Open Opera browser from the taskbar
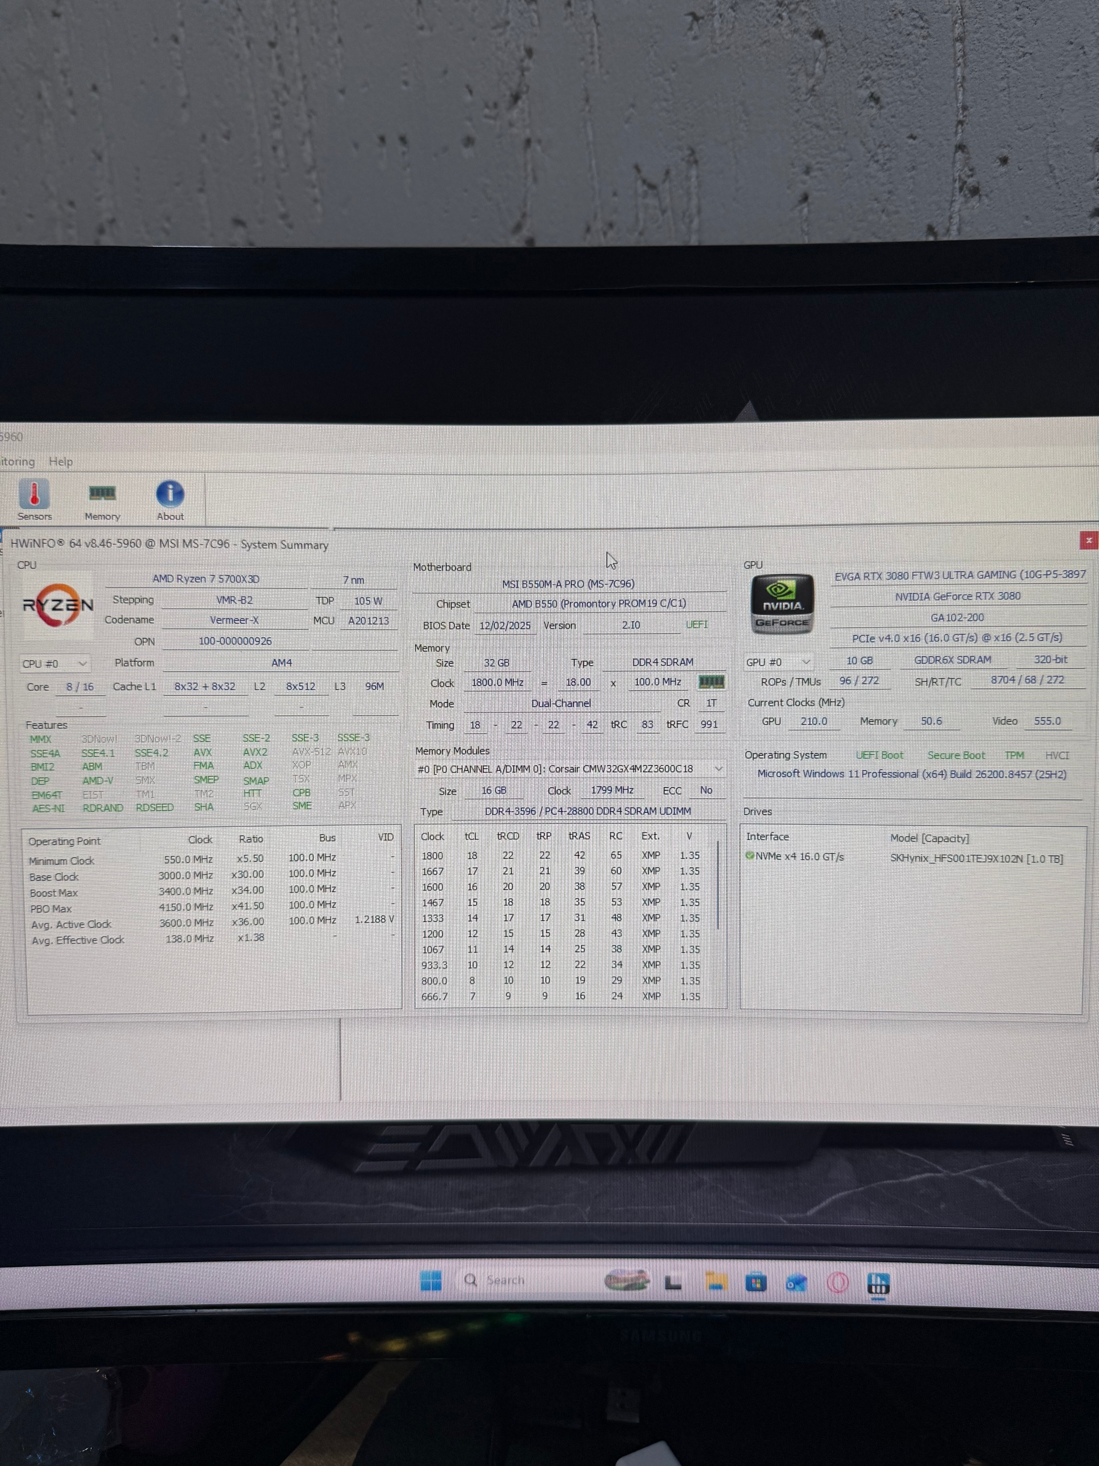This screenshot has height=1466, width=1099. (837, 1283)
